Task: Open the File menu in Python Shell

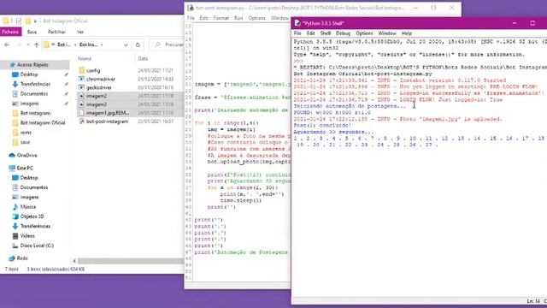Action: (297, 33)
